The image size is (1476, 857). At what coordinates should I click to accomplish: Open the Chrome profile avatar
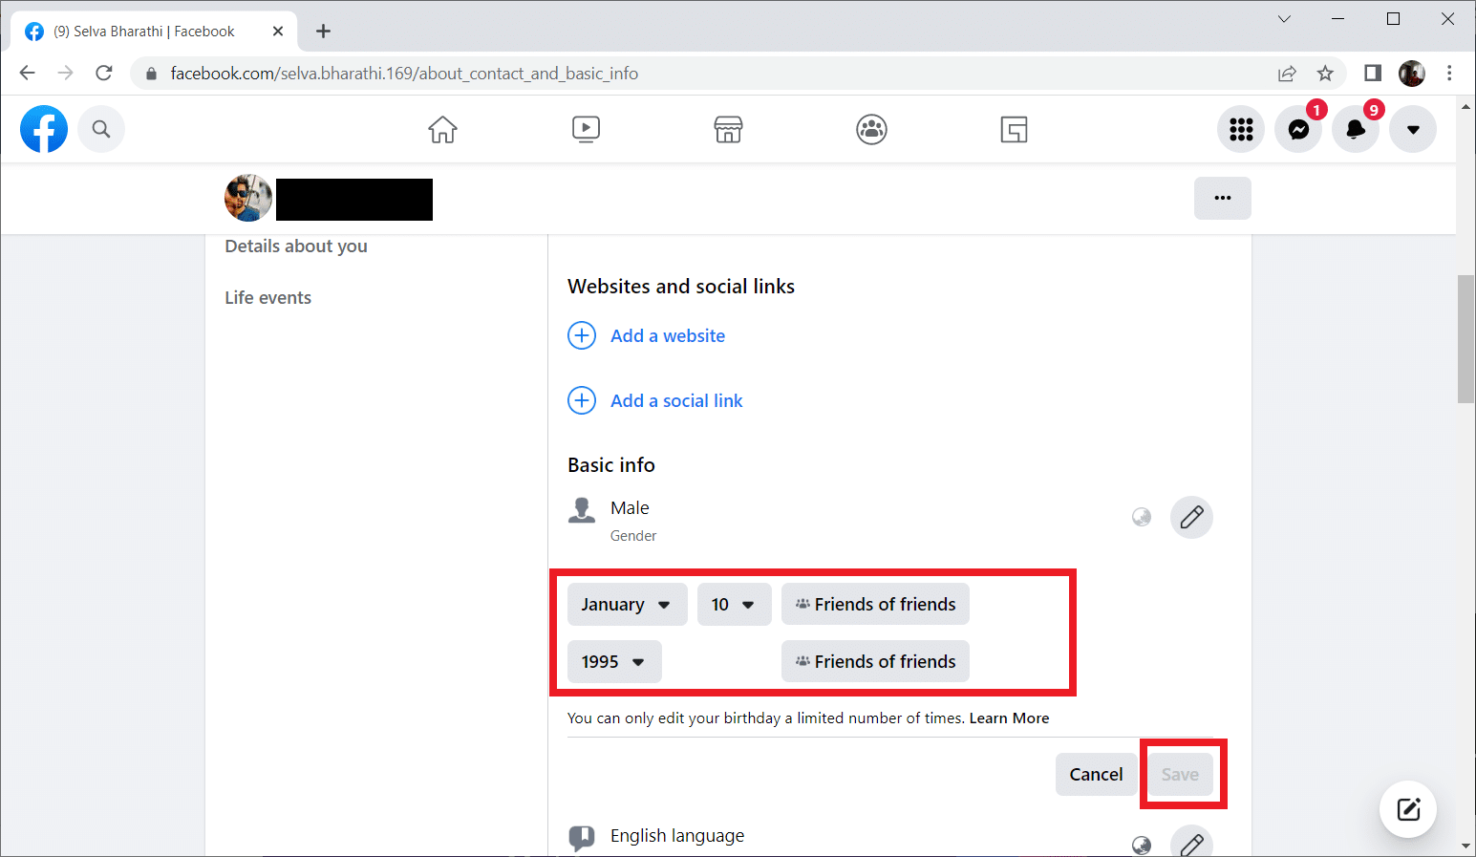[1412, 74]
